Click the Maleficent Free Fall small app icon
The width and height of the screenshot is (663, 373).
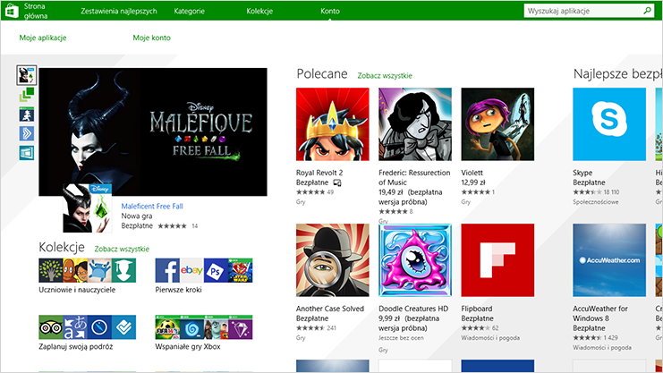[x=88, y=208]
